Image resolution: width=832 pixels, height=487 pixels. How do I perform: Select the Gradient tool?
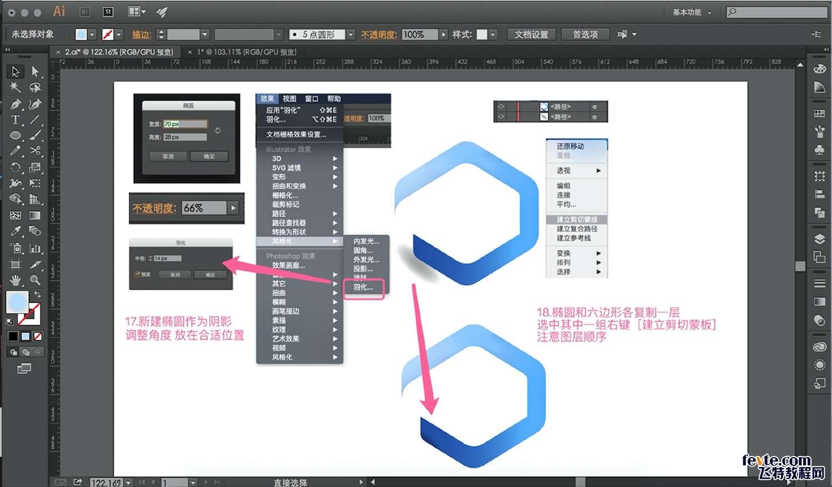coord(35,216)
